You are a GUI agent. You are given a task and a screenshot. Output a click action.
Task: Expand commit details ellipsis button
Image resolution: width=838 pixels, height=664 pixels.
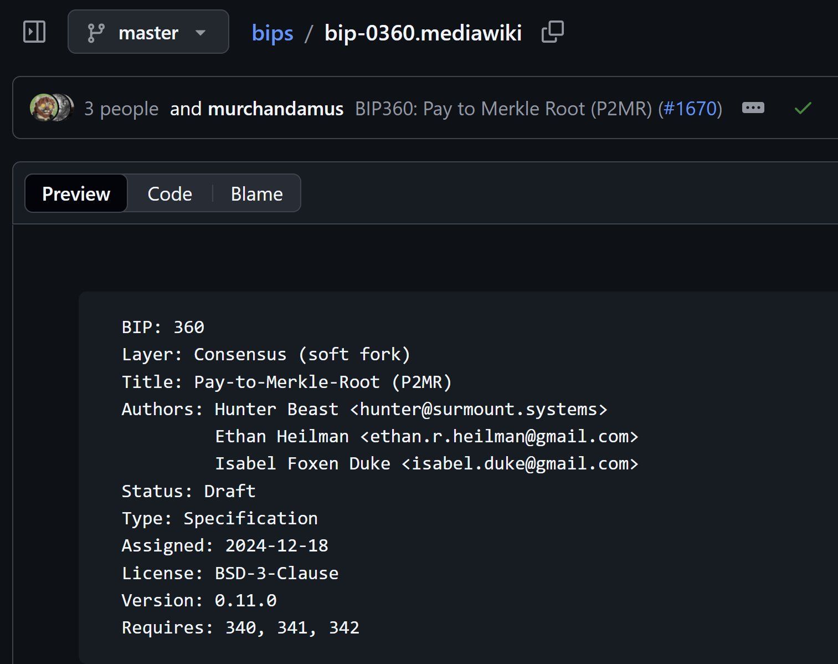click(x=753, y=108)
